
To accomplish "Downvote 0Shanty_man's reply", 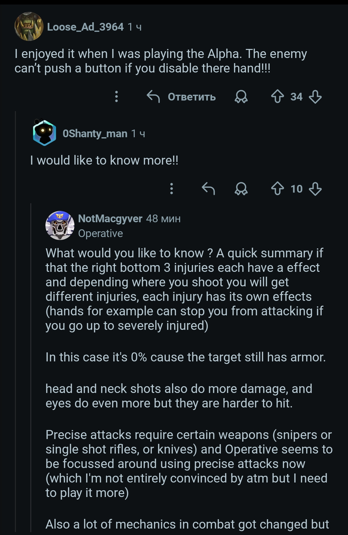I will pos(315,188).
